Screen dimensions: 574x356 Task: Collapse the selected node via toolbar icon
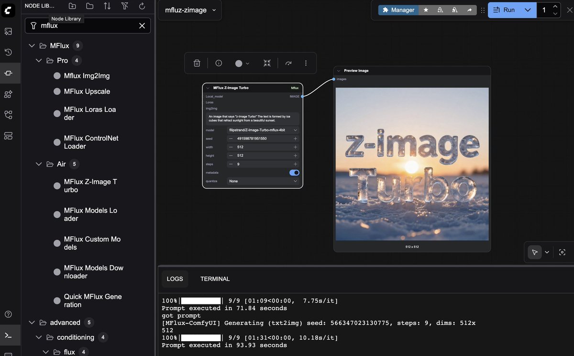(267, 63)
